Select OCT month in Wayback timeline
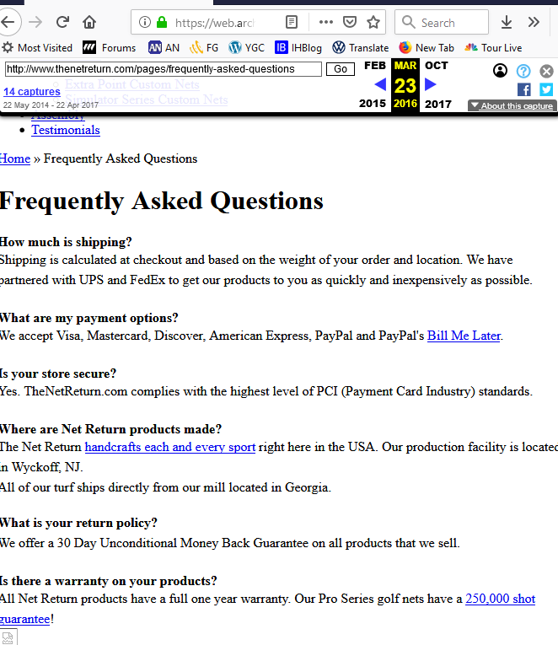 (x=437, y=66)
